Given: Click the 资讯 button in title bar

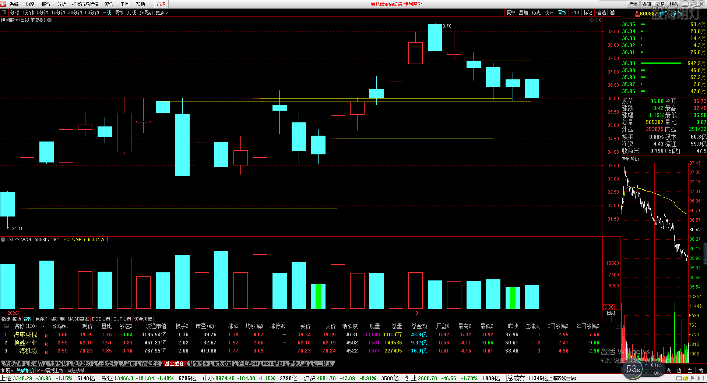Looking at the screenshot, I should click(647, 4).
